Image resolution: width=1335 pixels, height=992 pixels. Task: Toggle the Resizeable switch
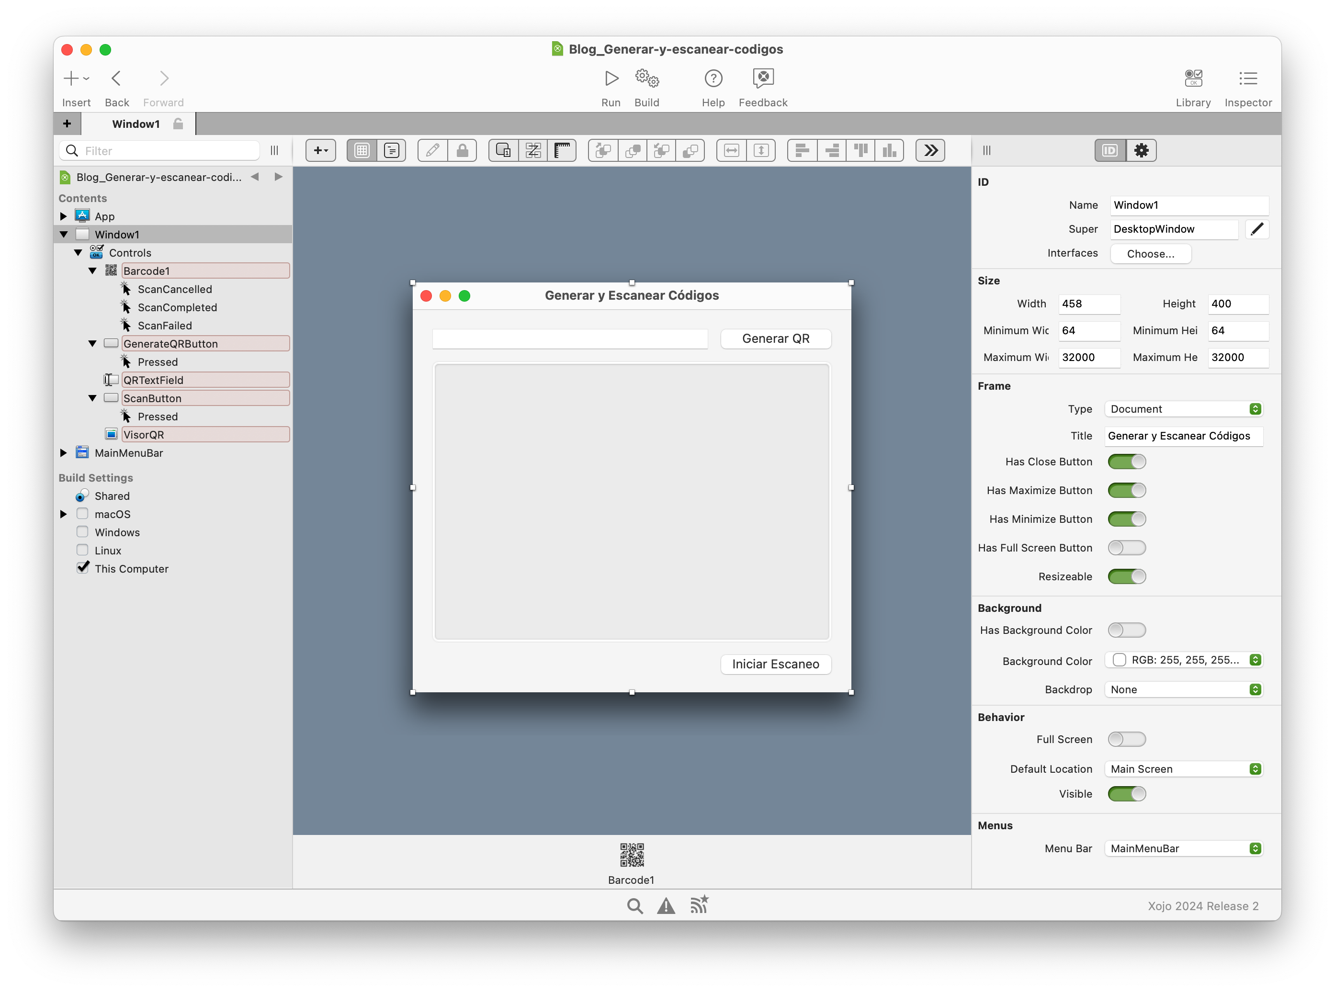(x=1127, y=576)
